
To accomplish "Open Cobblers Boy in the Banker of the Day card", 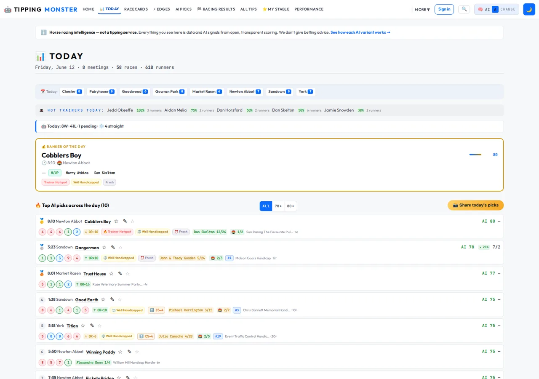I will [x=61, y=155].
